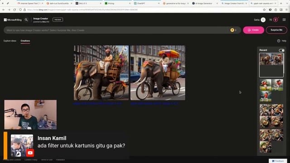Switch to dall-e at DuckDuckGo tab
The image size is (290, 163).
(x=59, y=3)
